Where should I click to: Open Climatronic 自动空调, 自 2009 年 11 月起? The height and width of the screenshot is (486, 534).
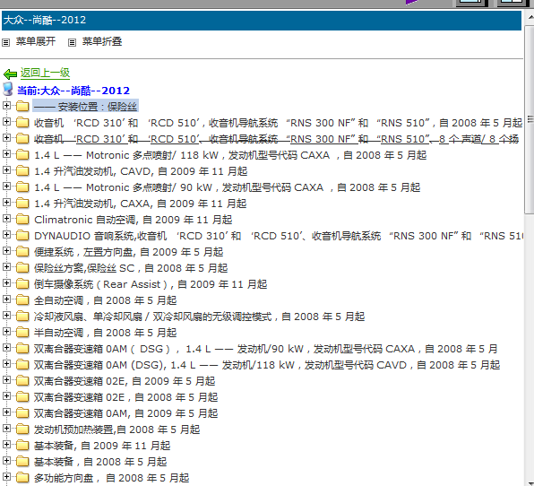tap(133, 220)
